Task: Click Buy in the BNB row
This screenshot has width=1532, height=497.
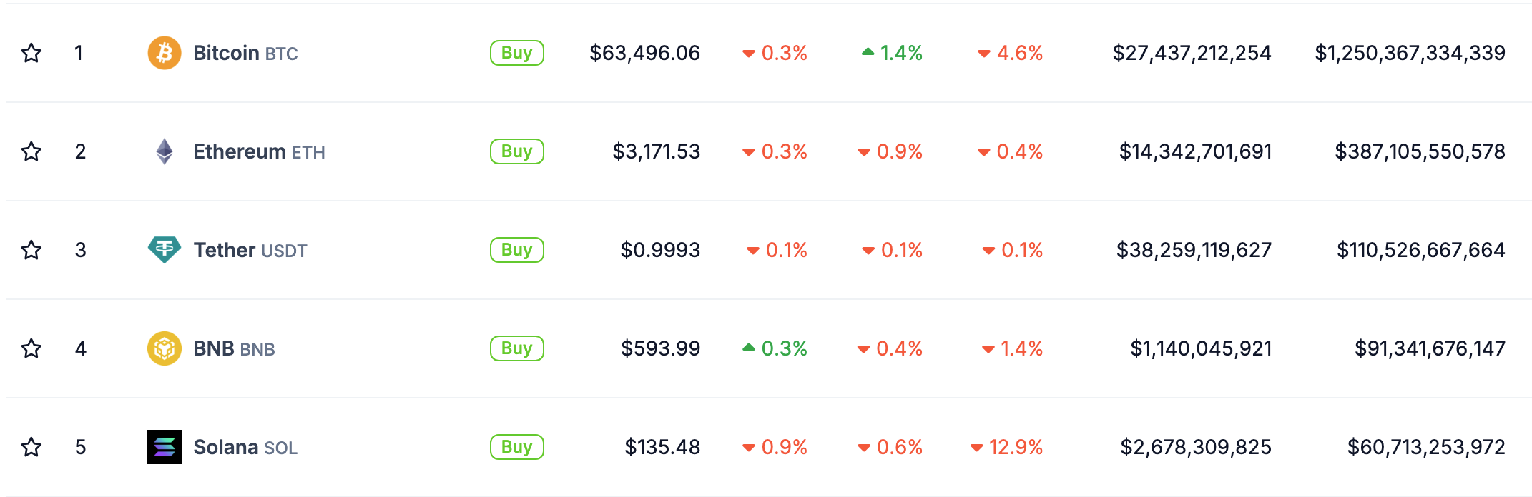Action: tap(516, 348)
